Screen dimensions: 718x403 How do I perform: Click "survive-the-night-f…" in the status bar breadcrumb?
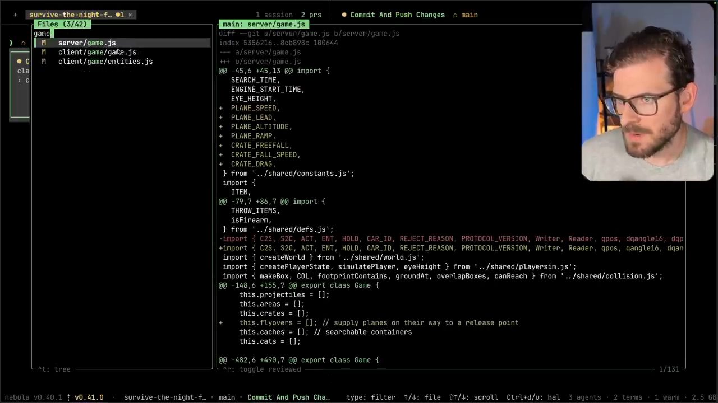[x=165, y=397]
